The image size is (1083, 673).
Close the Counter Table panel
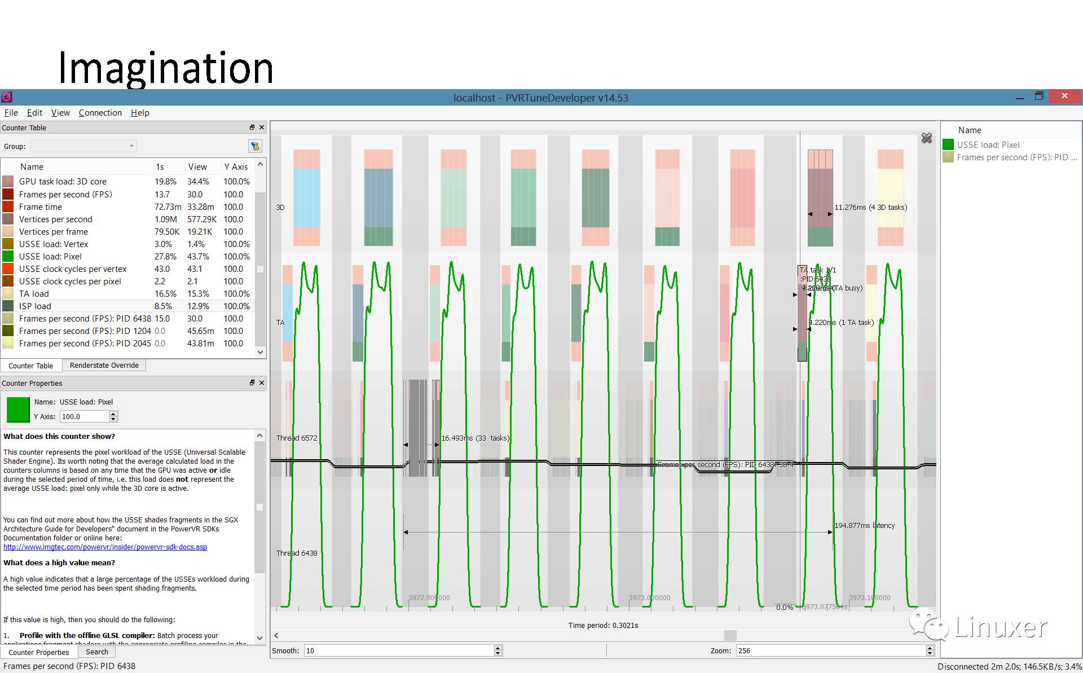pyautogui.click(x=261, y=127)
